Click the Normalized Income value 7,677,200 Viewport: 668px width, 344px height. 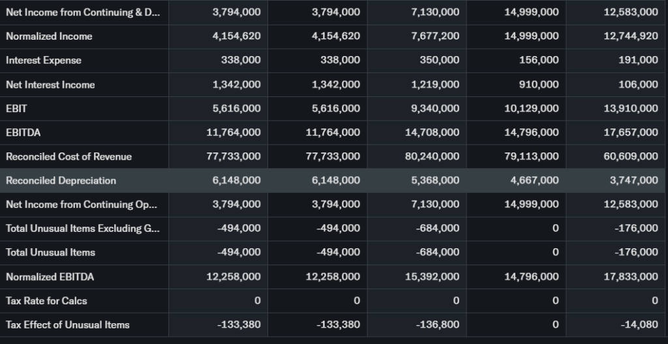[x=435, y=36]
